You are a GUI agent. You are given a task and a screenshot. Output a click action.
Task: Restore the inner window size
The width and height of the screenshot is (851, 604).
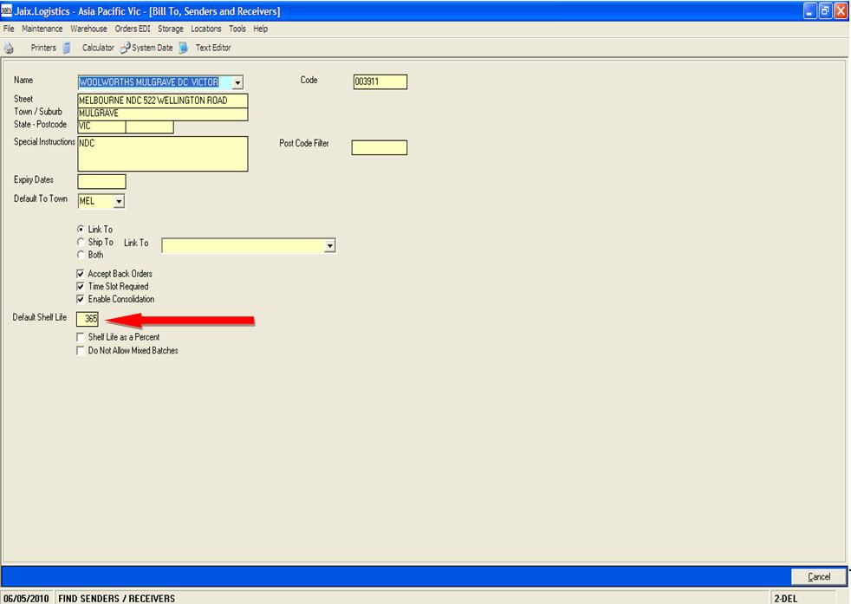(826, 11)
